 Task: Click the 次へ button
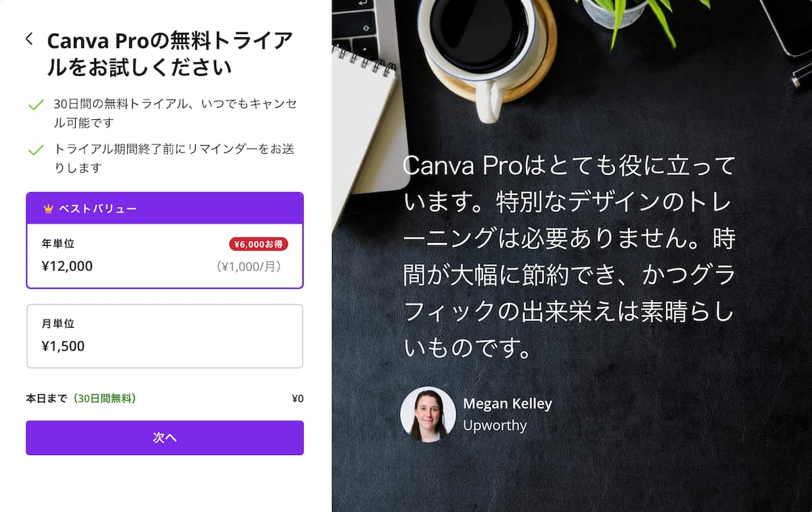coord(164,438)
